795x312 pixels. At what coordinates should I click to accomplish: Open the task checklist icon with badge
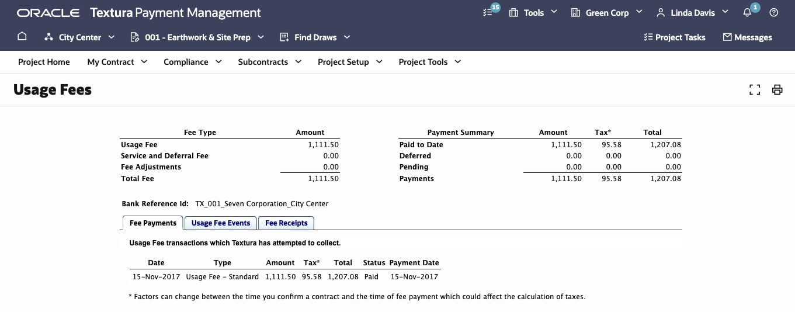pos(489,12)
